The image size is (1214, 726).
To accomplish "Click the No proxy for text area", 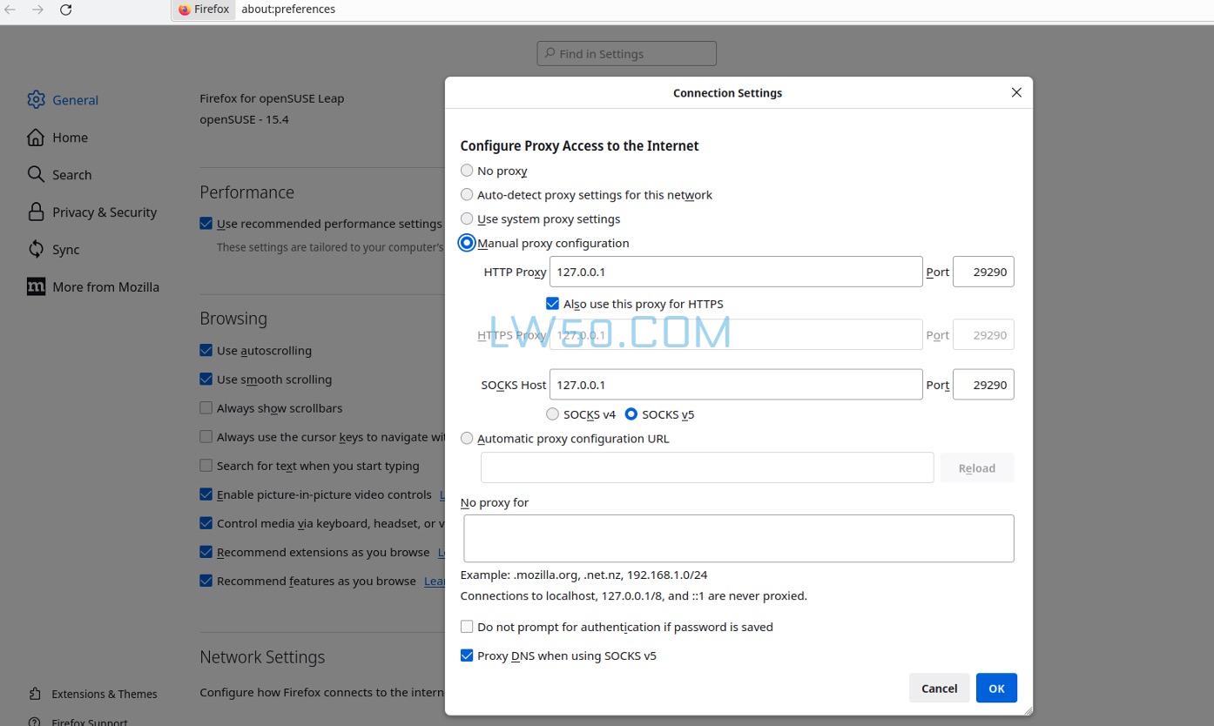I will tap(738, 538).
